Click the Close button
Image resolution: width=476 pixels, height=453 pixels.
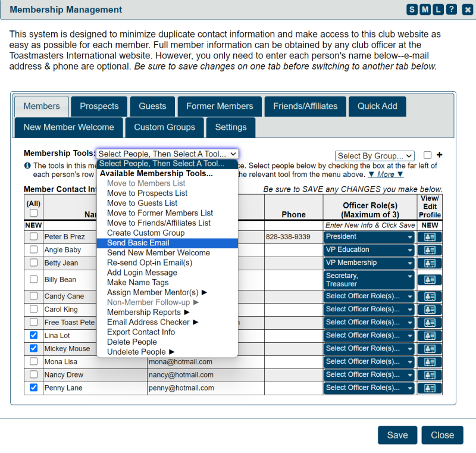(x=442, y=435)
